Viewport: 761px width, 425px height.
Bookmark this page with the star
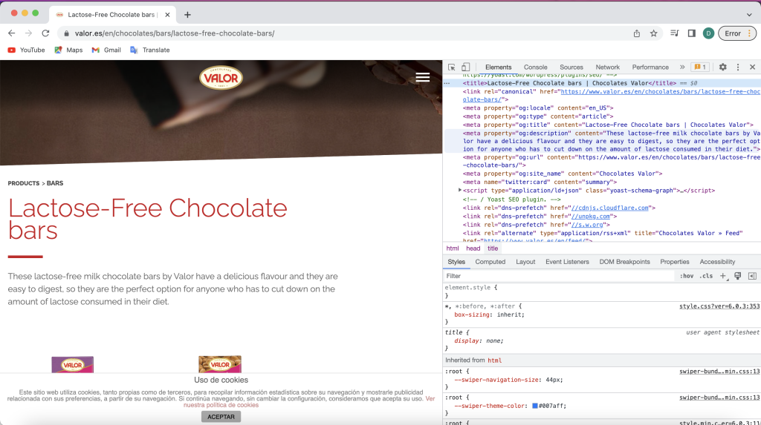(654, 33)
